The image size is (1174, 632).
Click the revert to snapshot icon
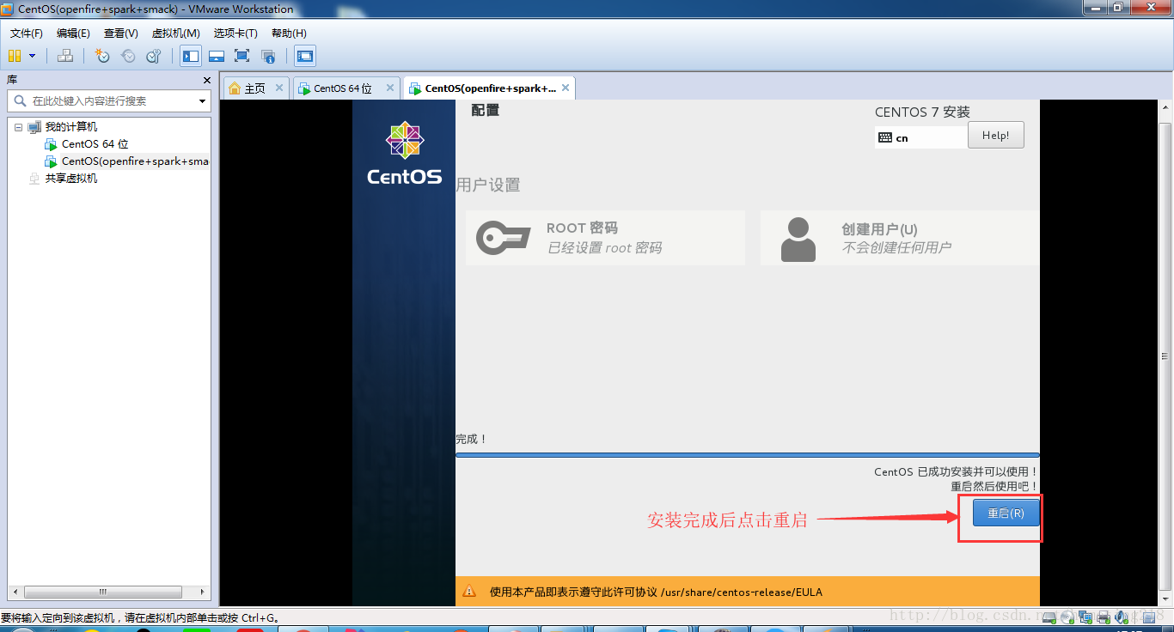128,56
